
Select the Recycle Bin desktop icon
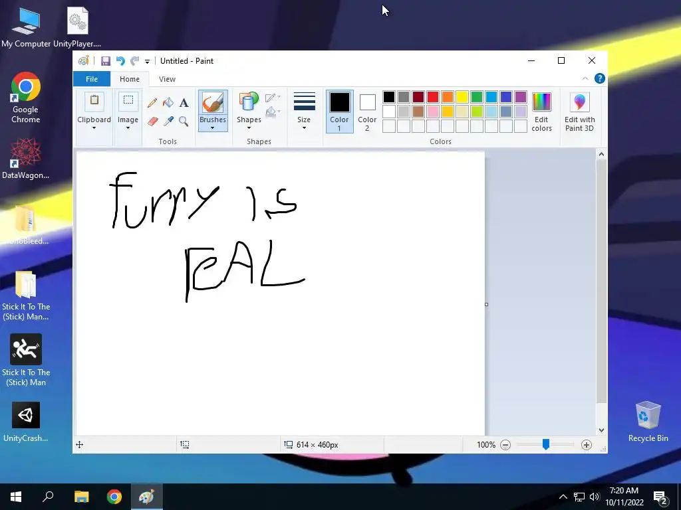coord(648,422)
